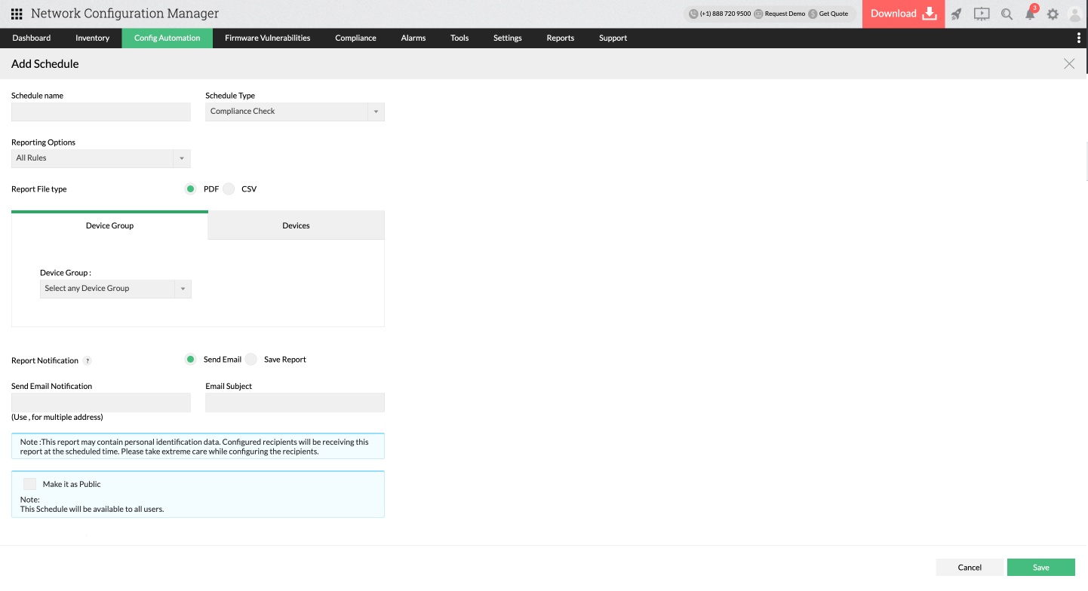Click the phone icon beside the support number
This screenshot has width=1088, height=591.
pos(692,13)
